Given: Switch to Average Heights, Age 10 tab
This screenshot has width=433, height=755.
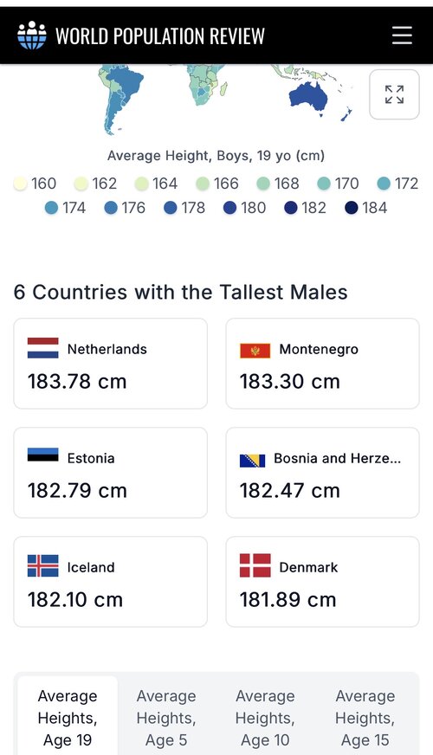Looking at the screenshot, I should tap(265, 718).
